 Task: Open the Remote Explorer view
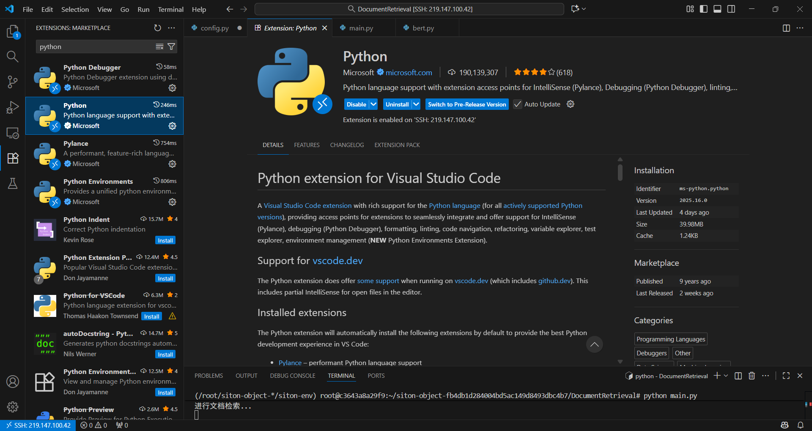(13, 133)
